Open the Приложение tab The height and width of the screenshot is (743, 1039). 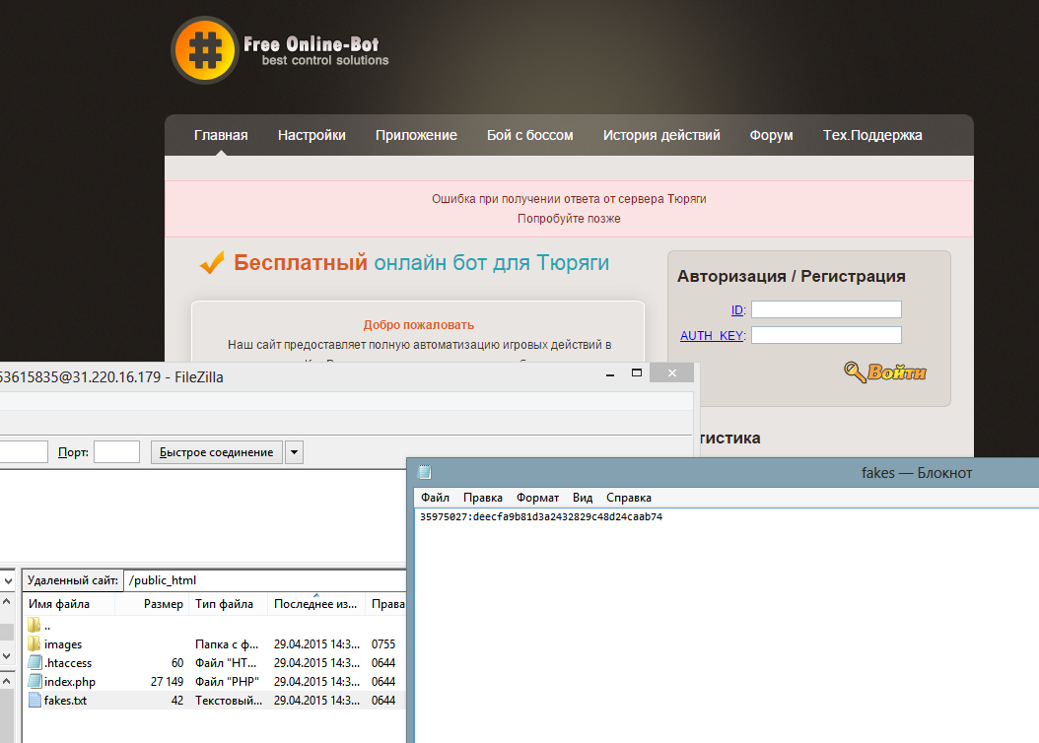point(416,135)
